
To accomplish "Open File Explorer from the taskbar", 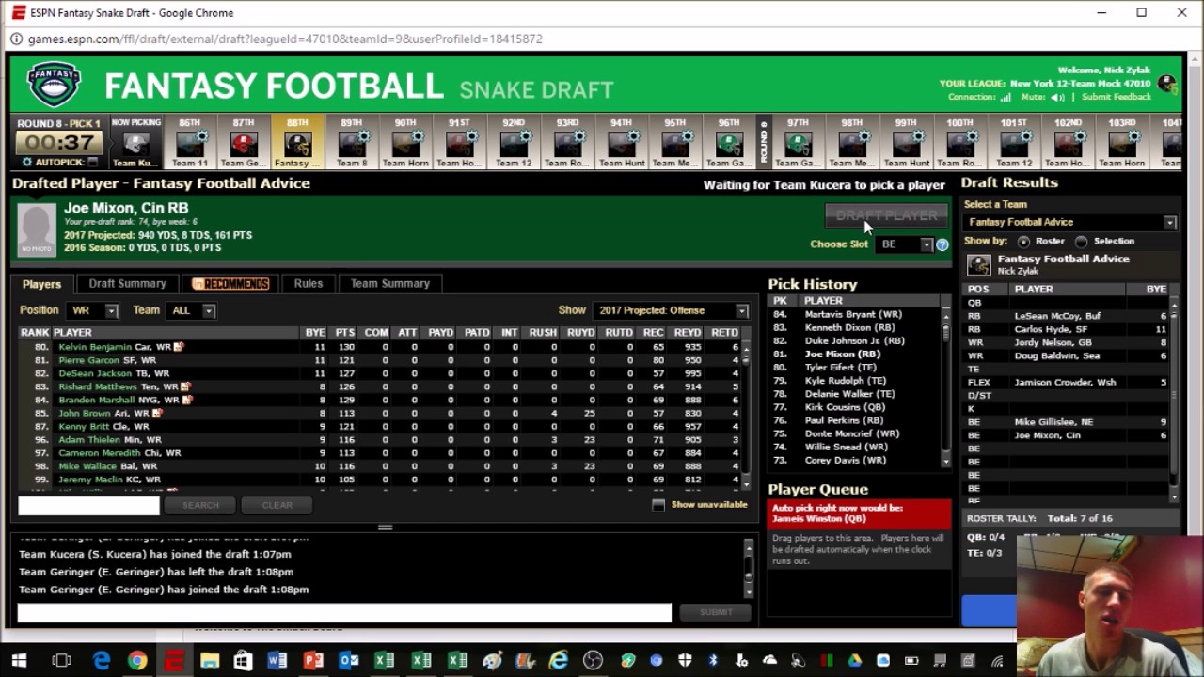I will [209, 661].
